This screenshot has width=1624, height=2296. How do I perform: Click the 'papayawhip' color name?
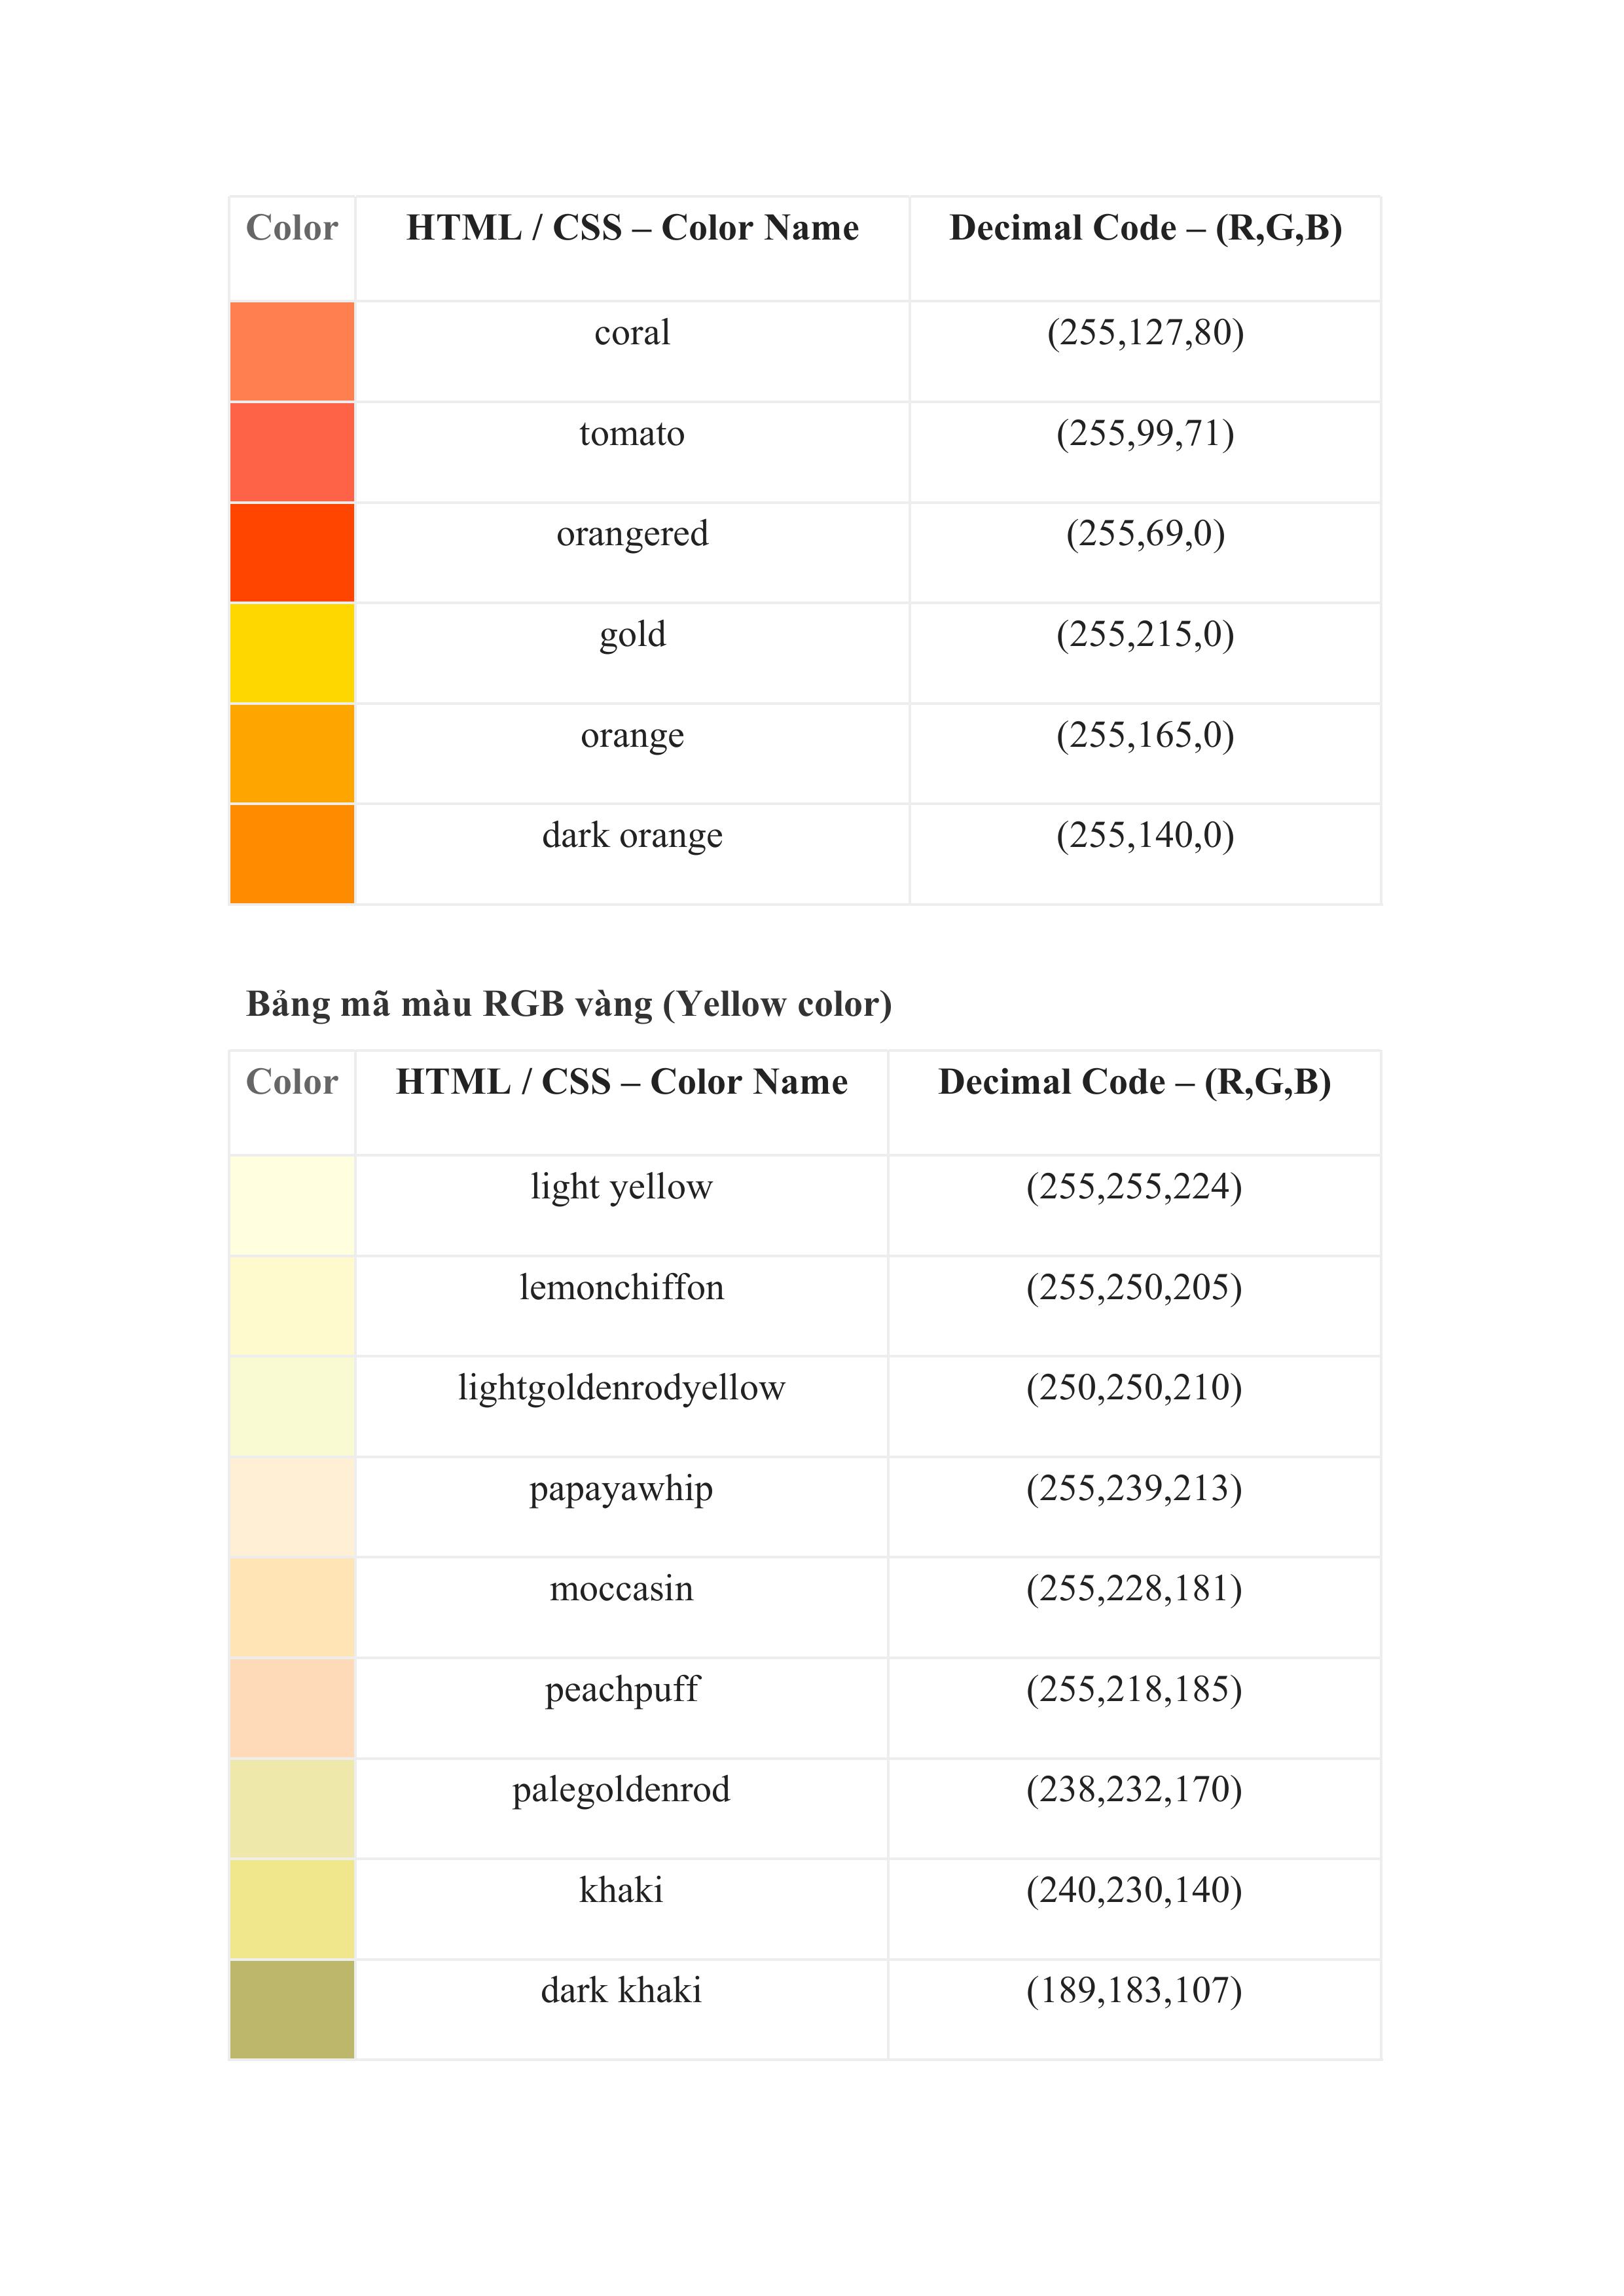[x=621, y=1489]
